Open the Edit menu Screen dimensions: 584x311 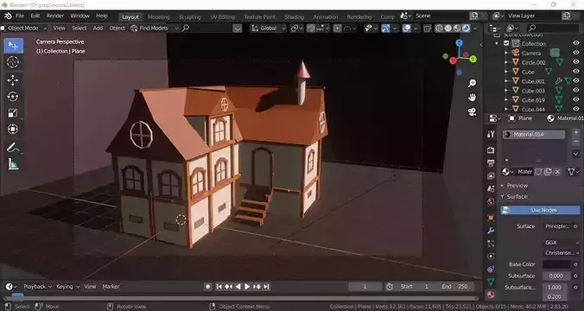pos(35,16)
